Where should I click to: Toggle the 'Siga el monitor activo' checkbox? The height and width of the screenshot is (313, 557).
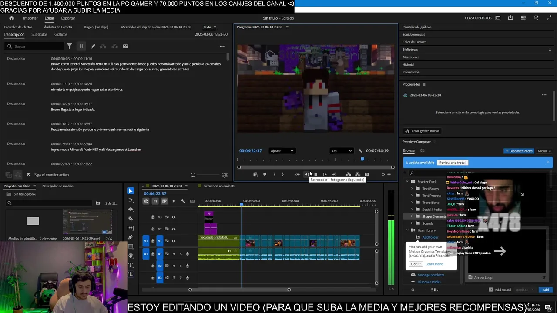point(29,175)
